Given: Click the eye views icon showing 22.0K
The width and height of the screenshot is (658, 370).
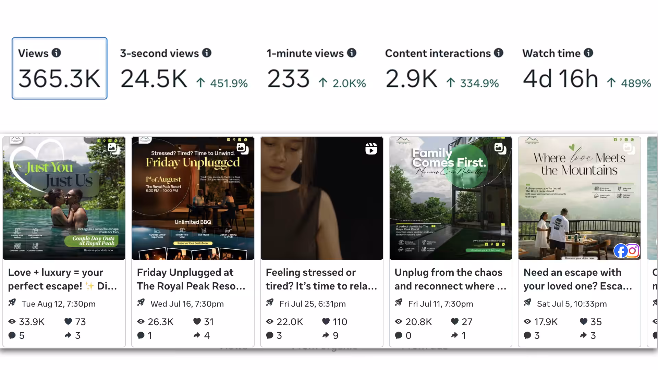Looking at the screenshot, I should (x=270, y=322).
